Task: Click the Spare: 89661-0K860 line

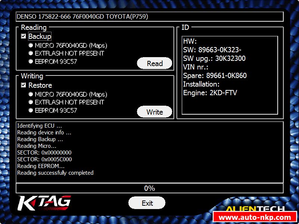Action: click(x=215, y=75)
